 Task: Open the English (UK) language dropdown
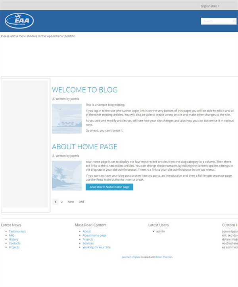[x=210, y=6]
